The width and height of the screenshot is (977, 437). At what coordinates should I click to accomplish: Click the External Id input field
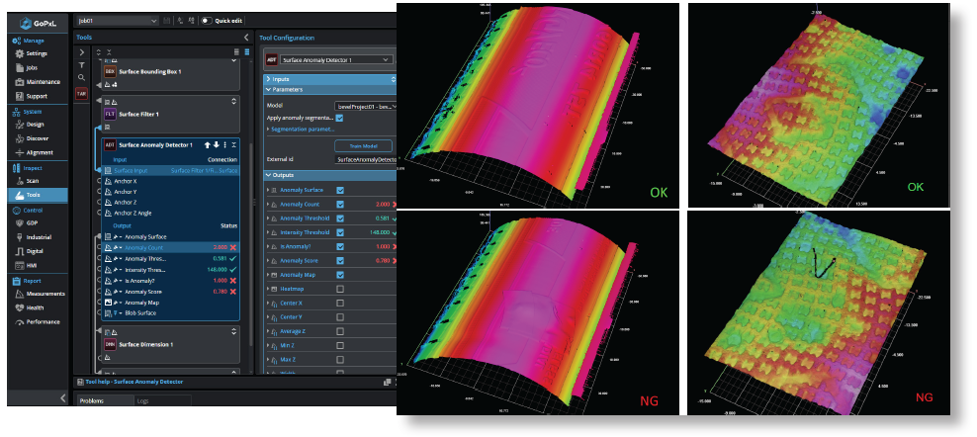click(x=365, y=159)
